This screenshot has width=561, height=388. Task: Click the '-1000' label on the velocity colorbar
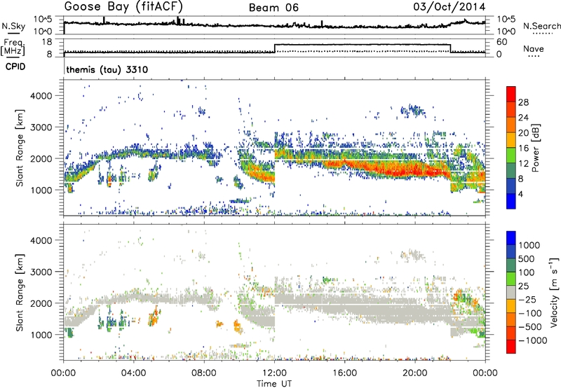click(x=532, y=340)
